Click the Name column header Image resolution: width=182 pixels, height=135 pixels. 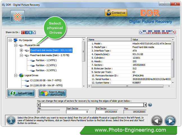110,40
